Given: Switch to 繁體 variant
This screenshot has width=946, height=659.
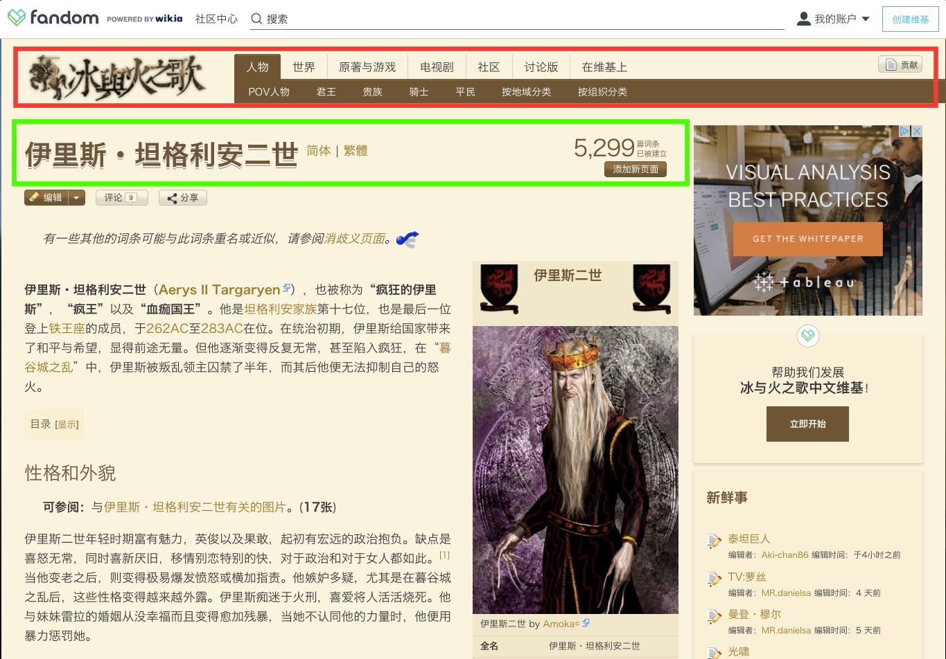Looking at the screenshot, I should tap(356, 151).
